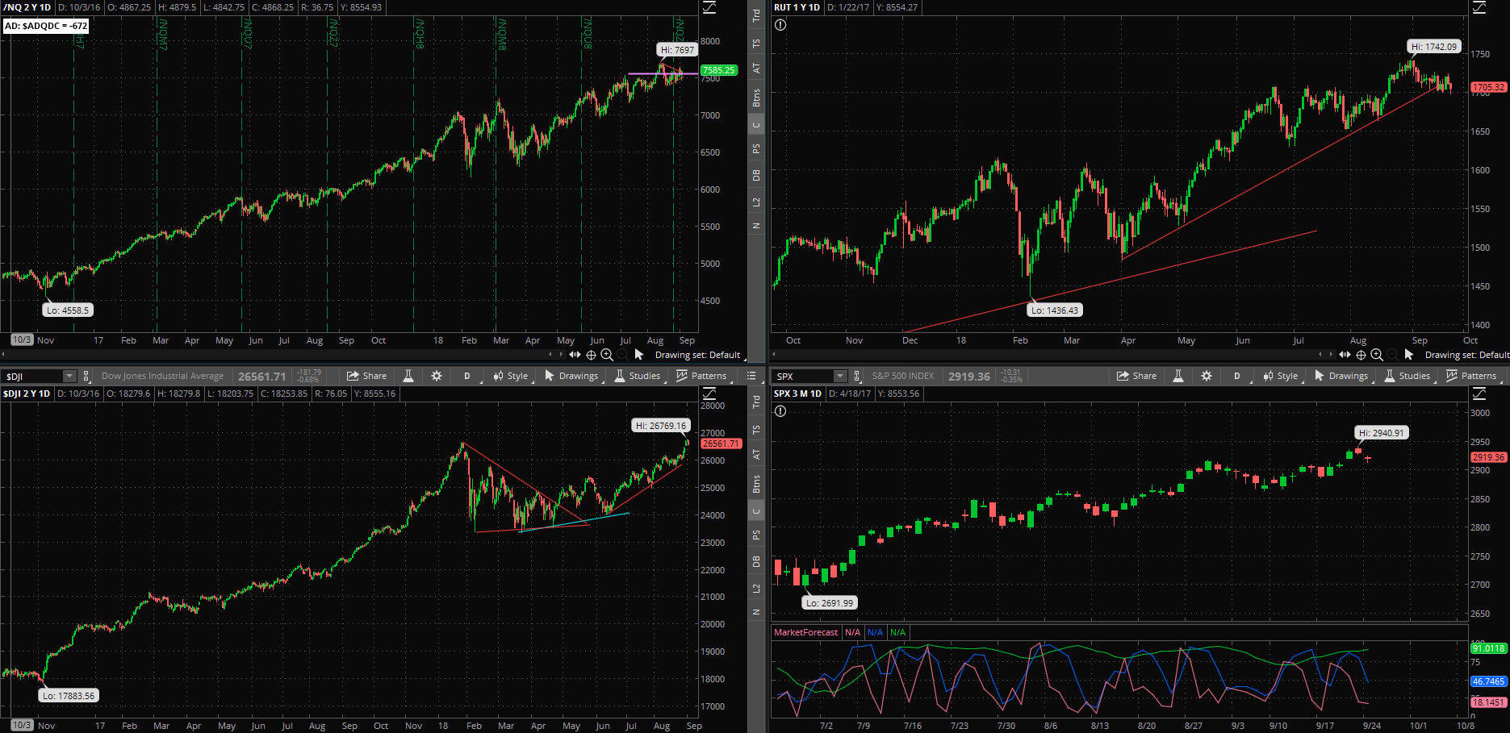Open the L2 side tab of /NQ chart
This screenshot has height=733, width=1510.
point(756,202)
